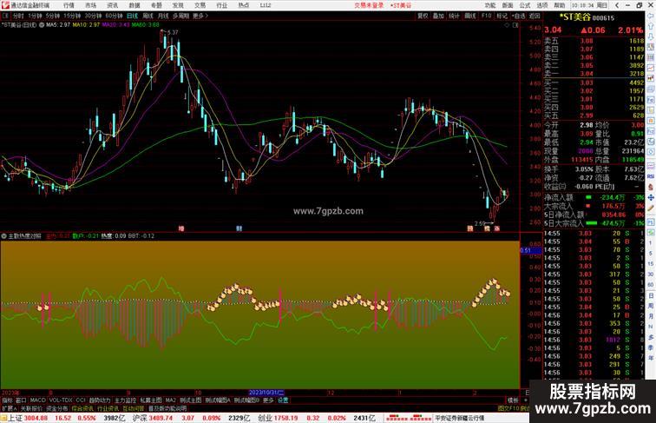Switch to 周线 weekly period
656x423 pixels.
click(x=148, y=16)
